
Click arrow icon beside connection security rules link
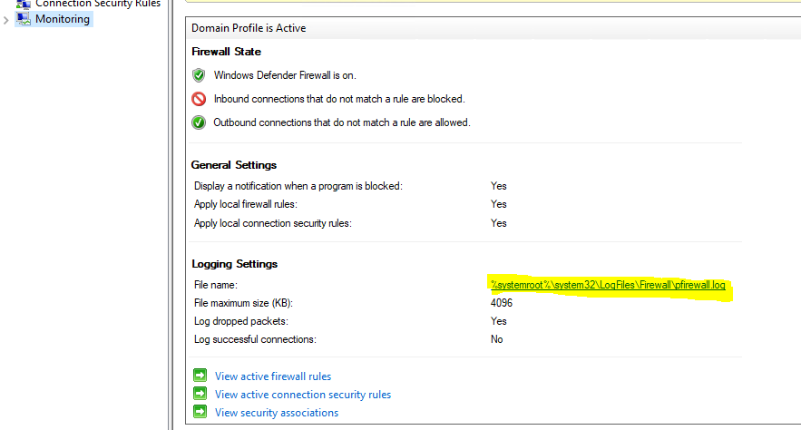pyautogui.click(x=200, y=394)
